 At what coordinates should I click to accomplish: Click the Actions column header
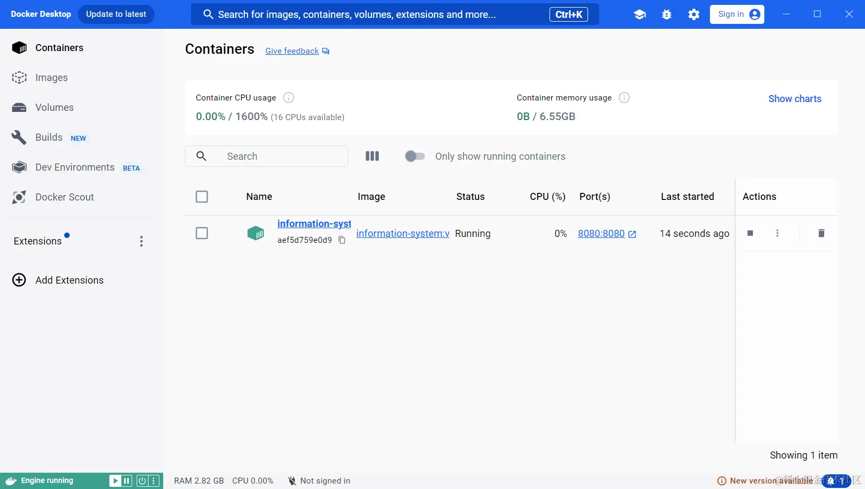pos(759,197)
